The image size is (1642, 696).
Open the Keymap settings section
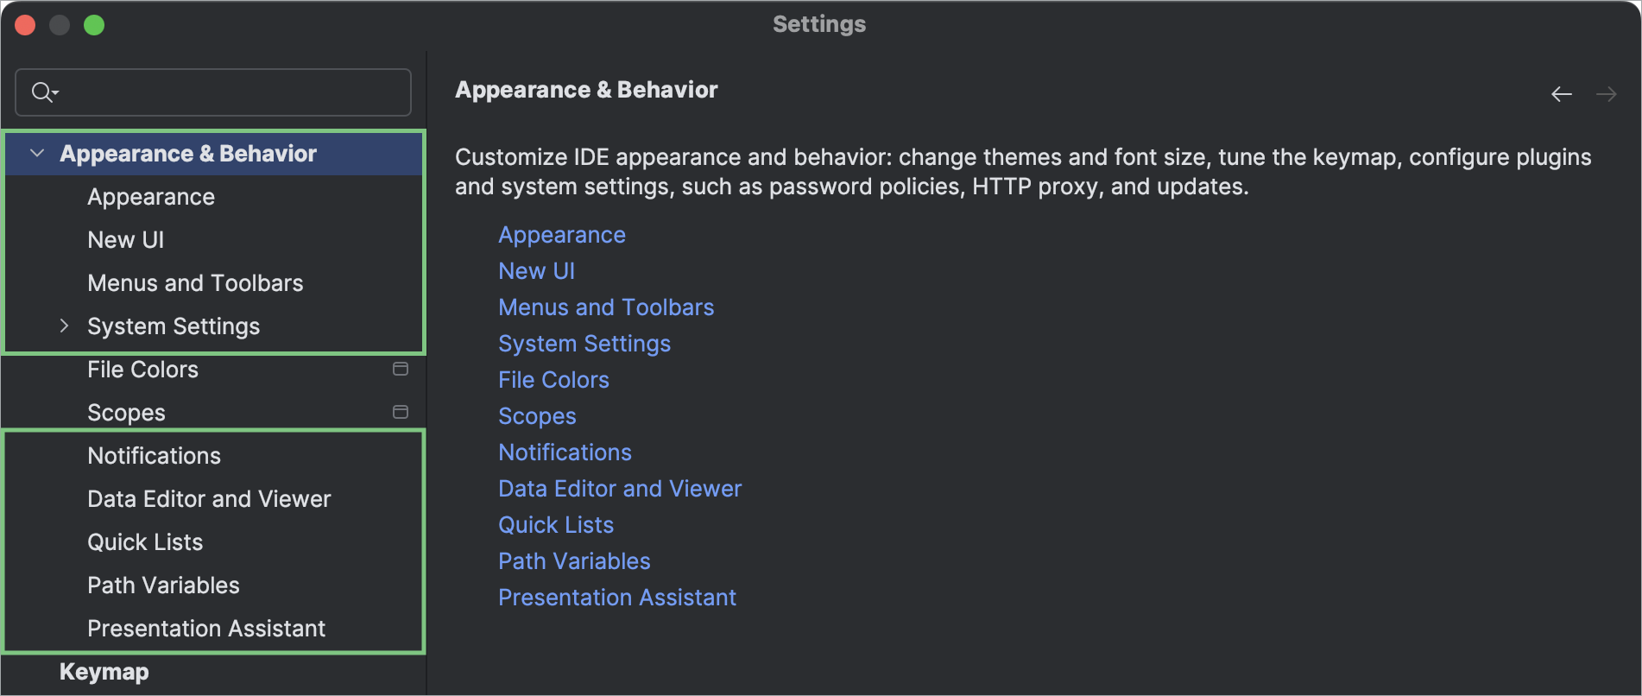(104, 672)
